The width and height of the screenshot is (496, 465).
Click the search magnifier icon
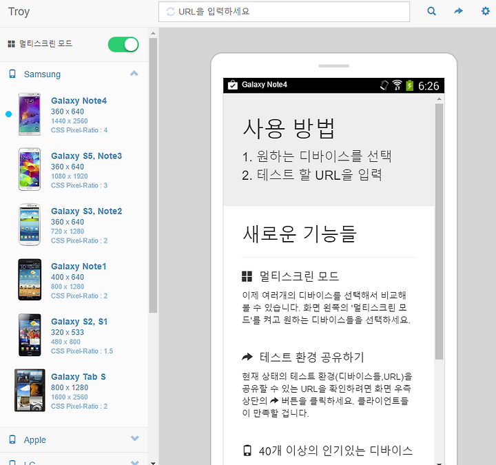[431, 12]
